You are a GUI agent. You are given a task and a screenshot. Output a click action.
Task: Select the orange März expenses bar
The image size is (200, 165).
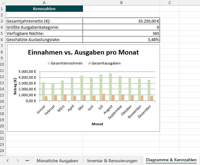(x=65, y=97)
